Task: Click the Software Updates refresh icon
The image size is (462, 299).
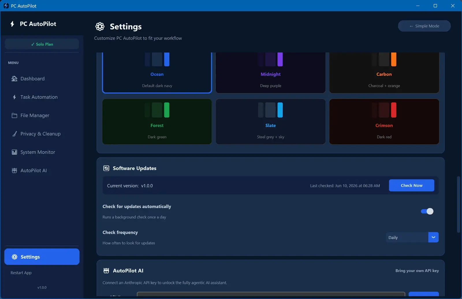Action: tap(106, 168)
